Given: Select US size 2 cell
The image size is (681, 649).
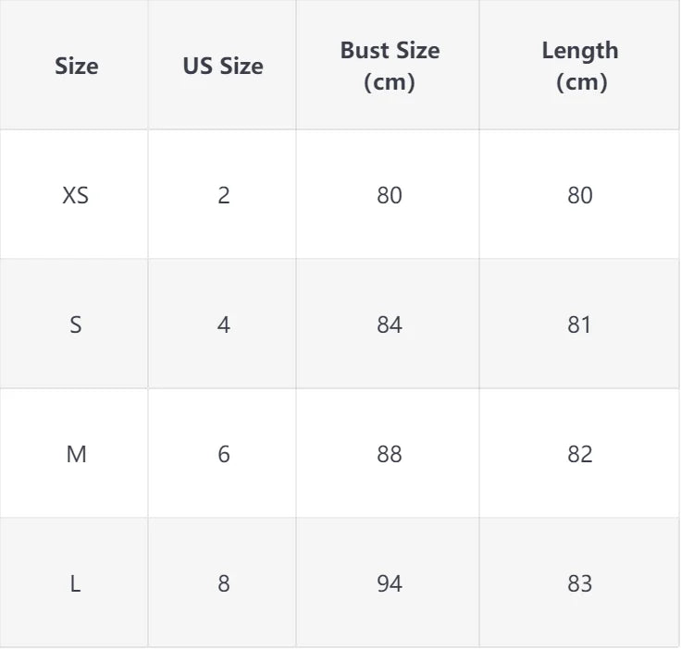Looking at the screenshot, I should [223, 195].
